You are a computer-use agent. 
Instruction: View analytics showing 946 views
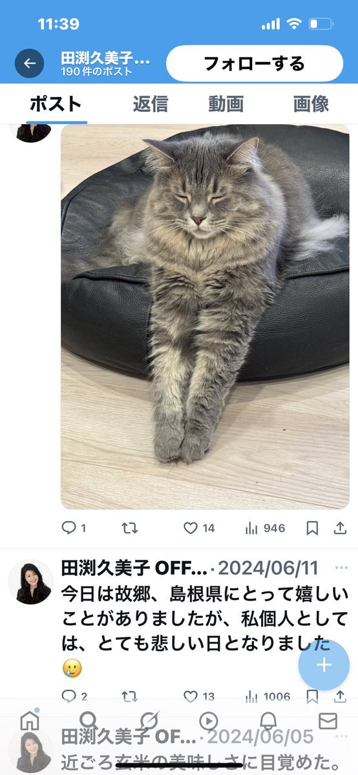click(265, 528)
